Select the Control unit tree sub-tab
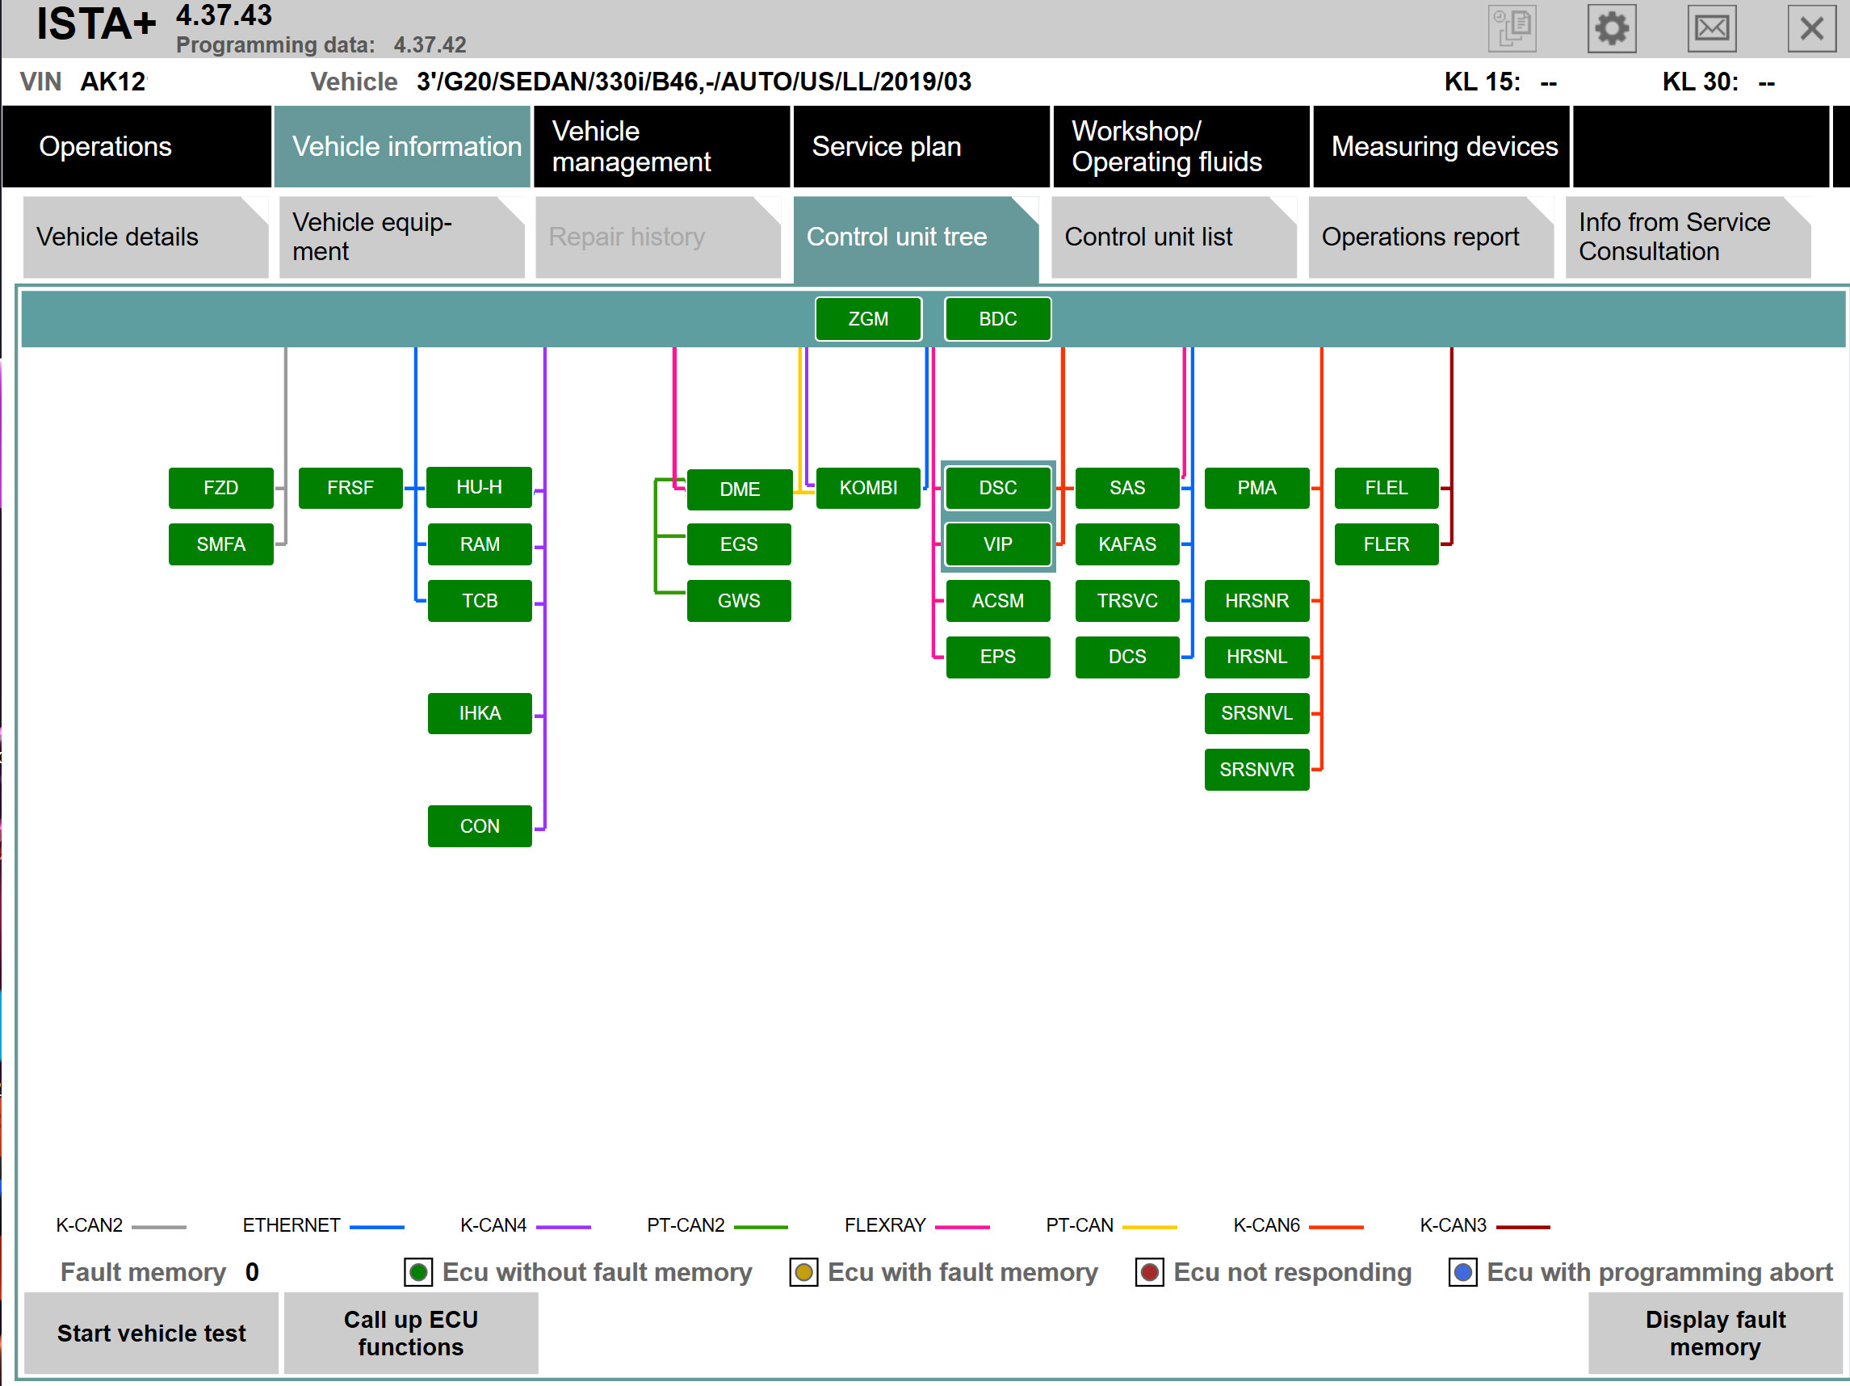1850x1386 pixels. coord(916,238)
